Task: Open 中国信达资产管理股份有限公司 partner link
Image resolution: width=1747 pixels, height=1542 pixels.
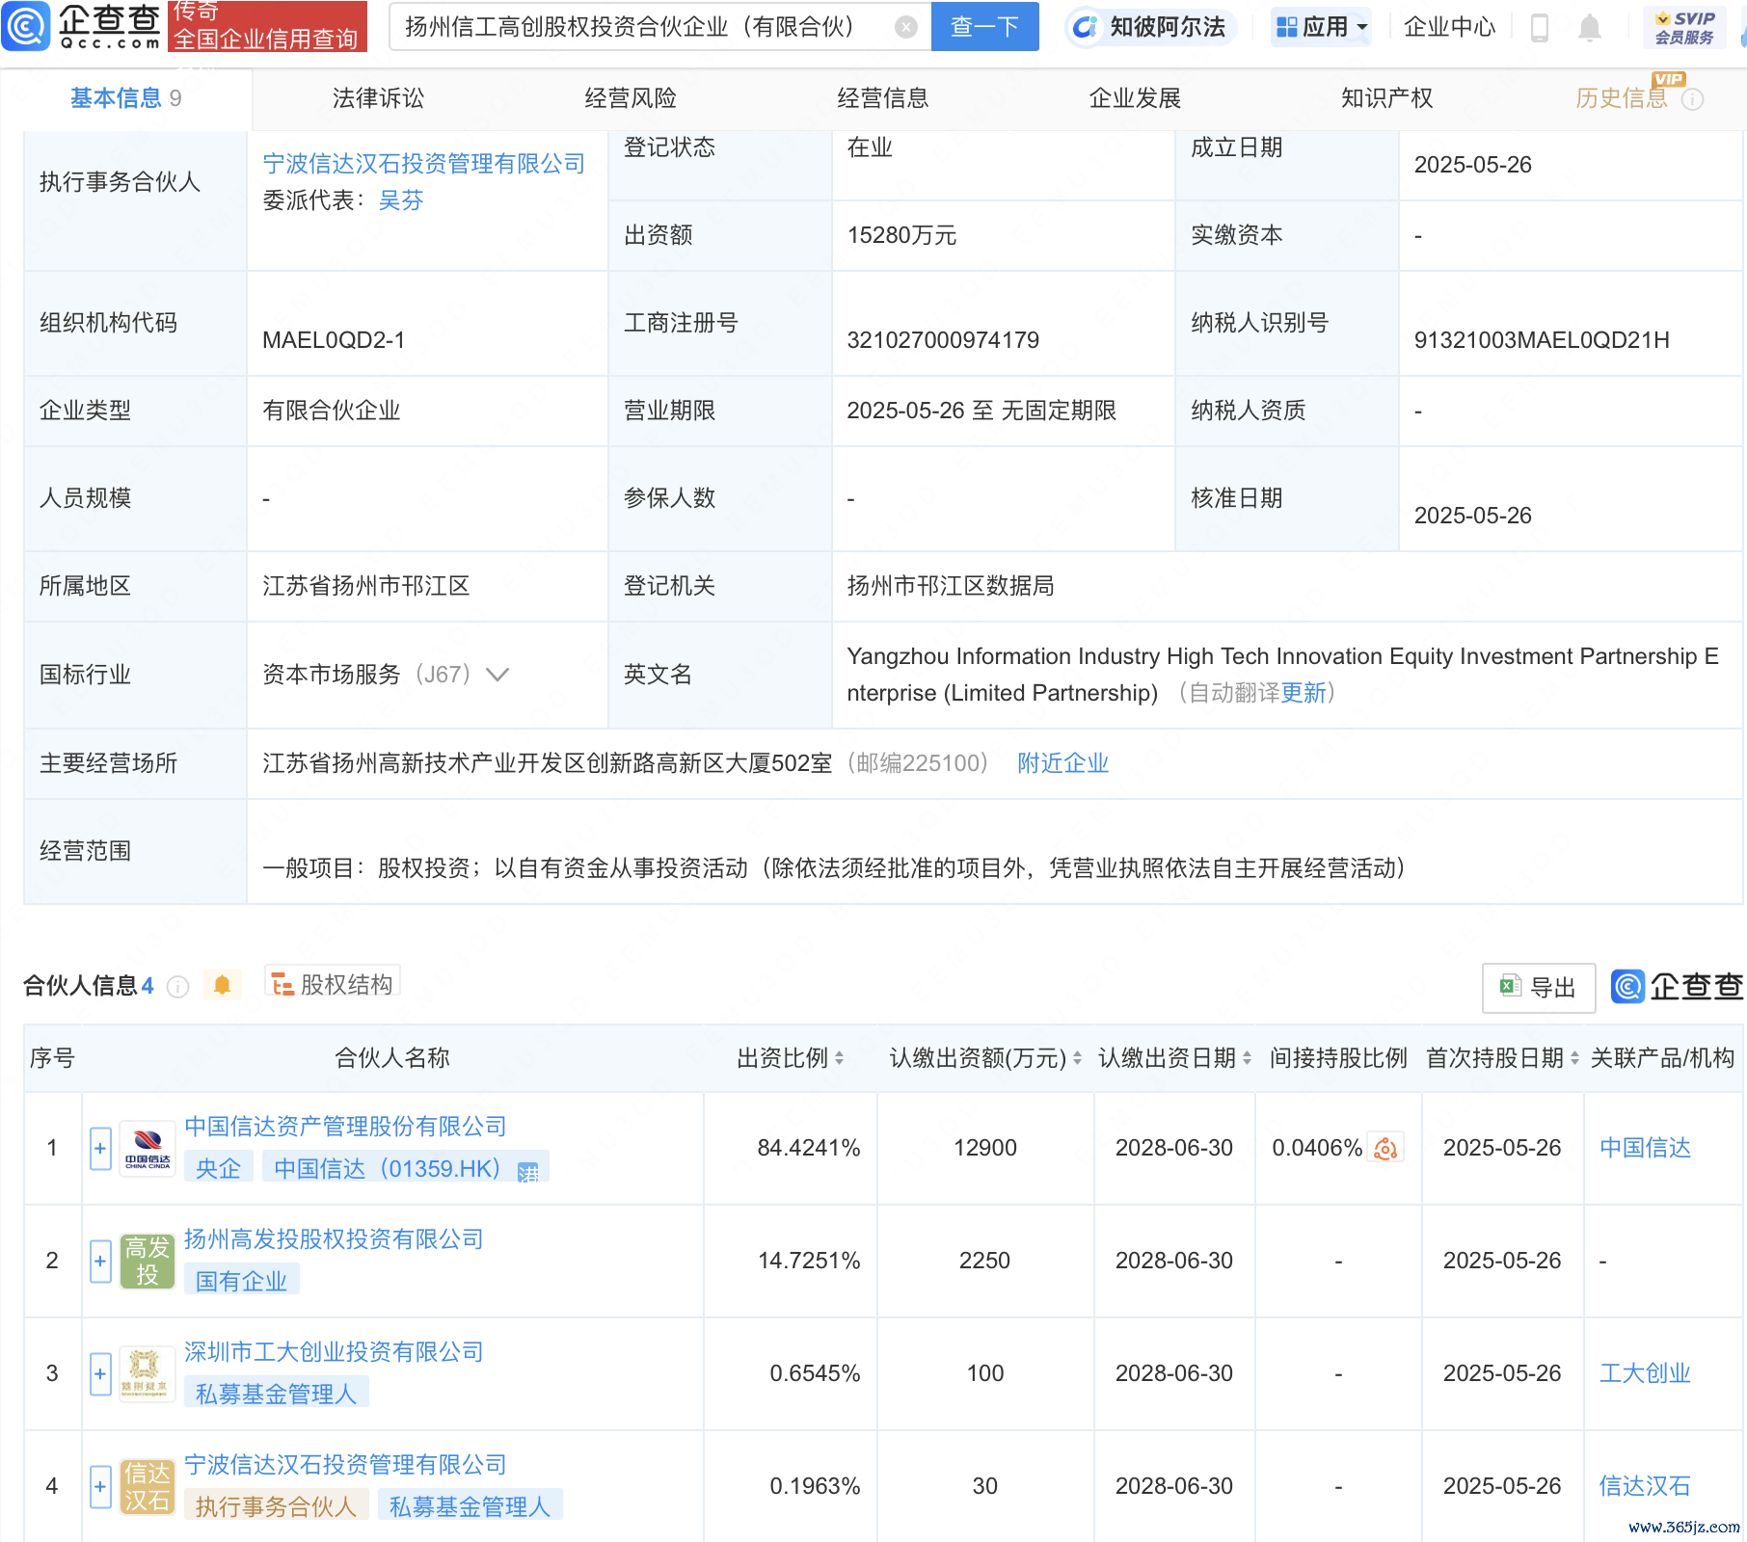Action: (345, 1127)
